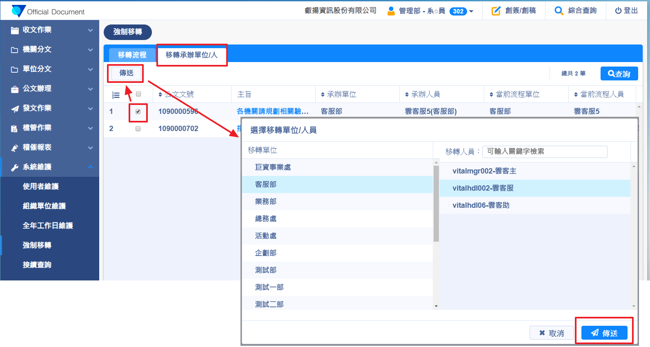The image size is (650, 347).
Task: Focus the 移轉人員 keyword search field
Action: coord(544,151)
